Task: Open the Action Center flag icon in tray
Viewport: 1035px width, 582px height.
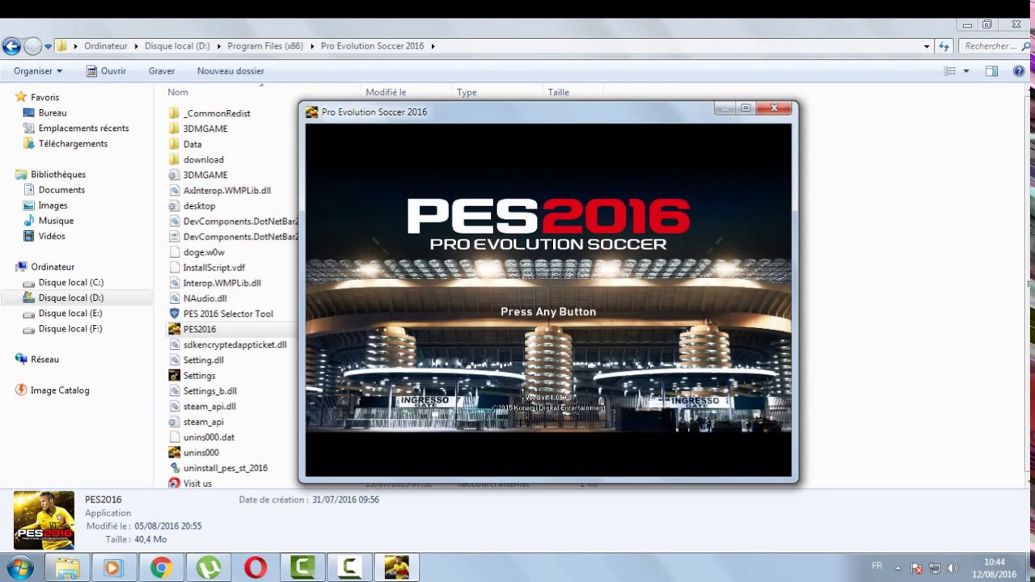Action: [916, 568]
